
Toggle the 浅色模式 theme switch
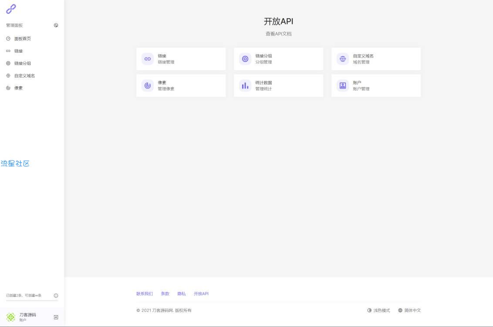[378, 310]
